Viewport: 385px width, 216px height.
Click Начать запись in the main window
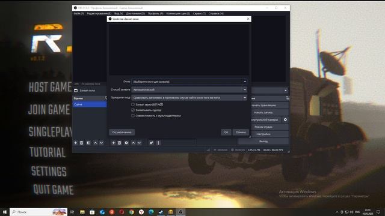pos(269,113)
